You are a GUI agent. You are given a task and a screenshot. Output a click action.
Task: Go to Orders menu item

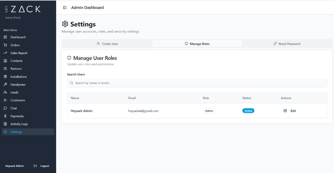tap(15, 45)
